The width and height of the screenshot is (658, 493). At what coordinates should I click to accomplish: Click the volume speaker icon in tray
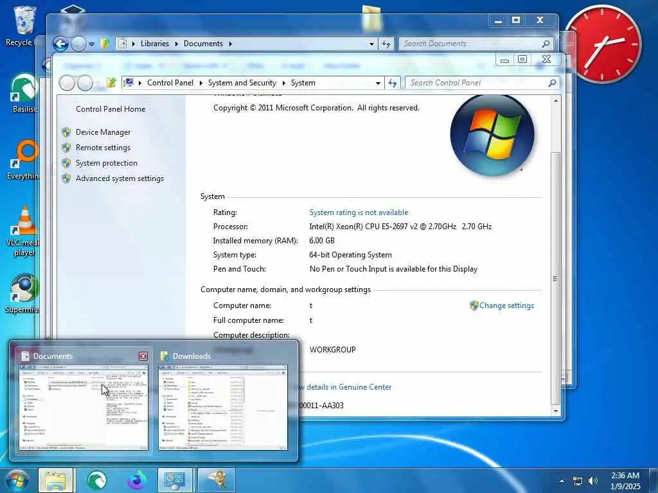(x=593, y=481)
